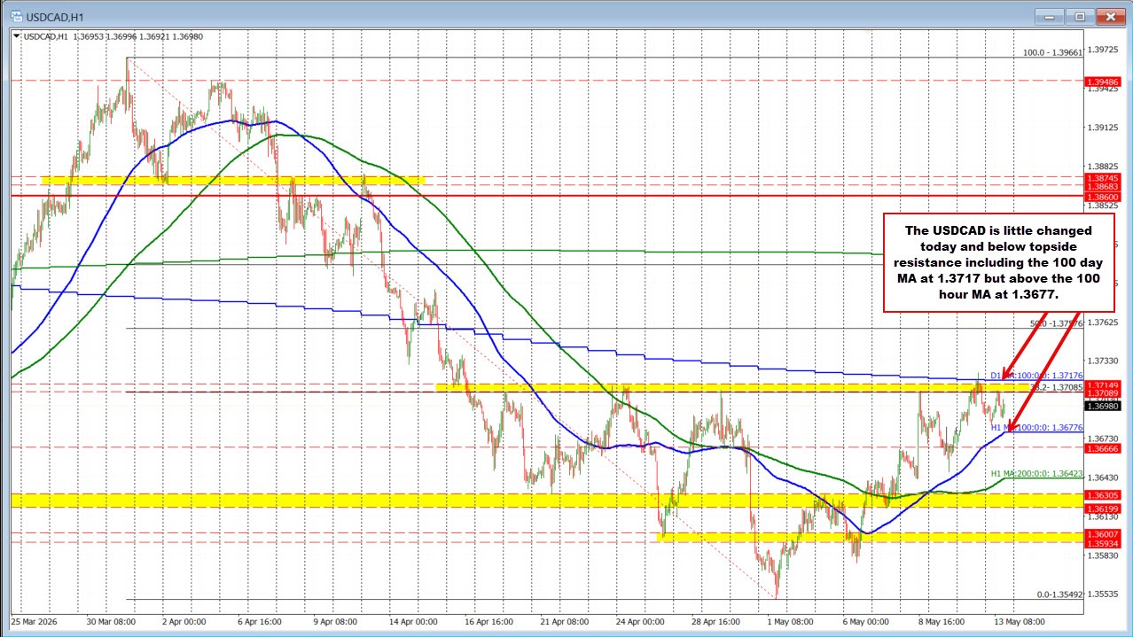This screenshot has width=1133, height=637.
Task: Select the red 1.35934 price level tag
Action: [1101, 543]
